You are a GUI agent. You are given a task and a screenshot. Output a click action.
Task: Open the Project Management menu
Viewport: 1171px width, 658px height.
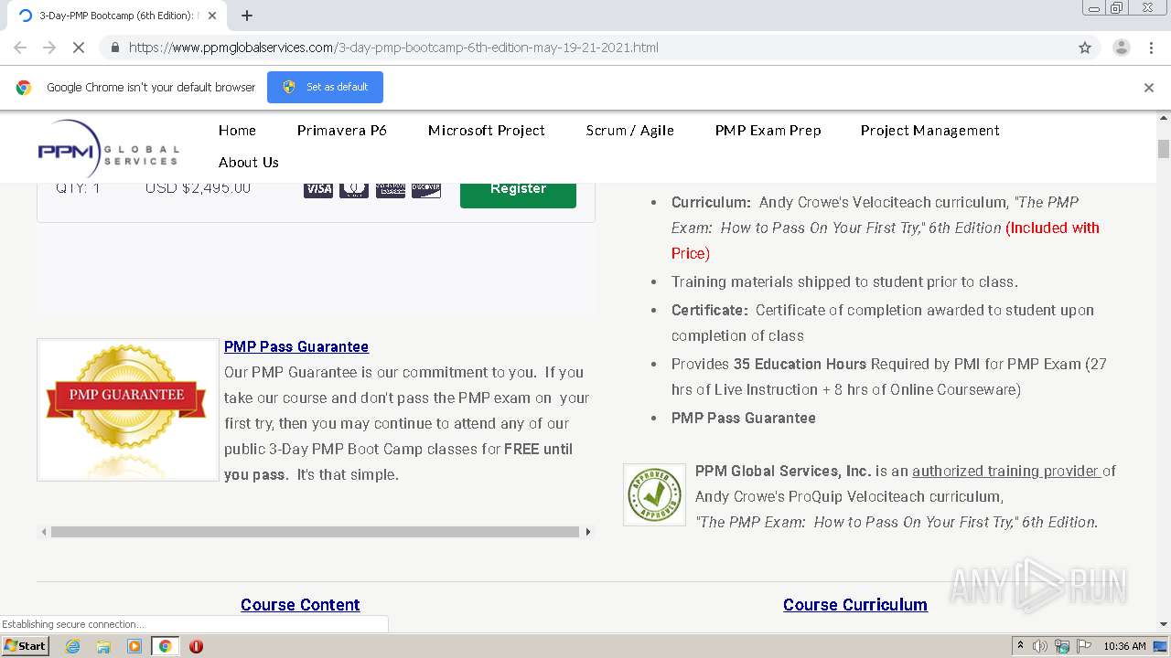coord(930,131)
